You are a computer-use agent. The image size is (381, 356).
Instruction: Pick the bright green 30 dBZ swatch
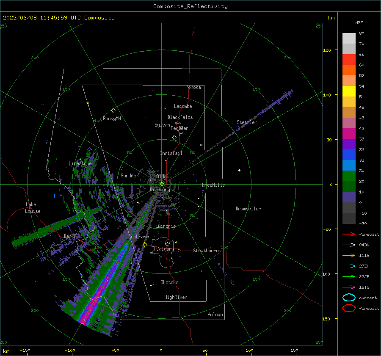349,176
